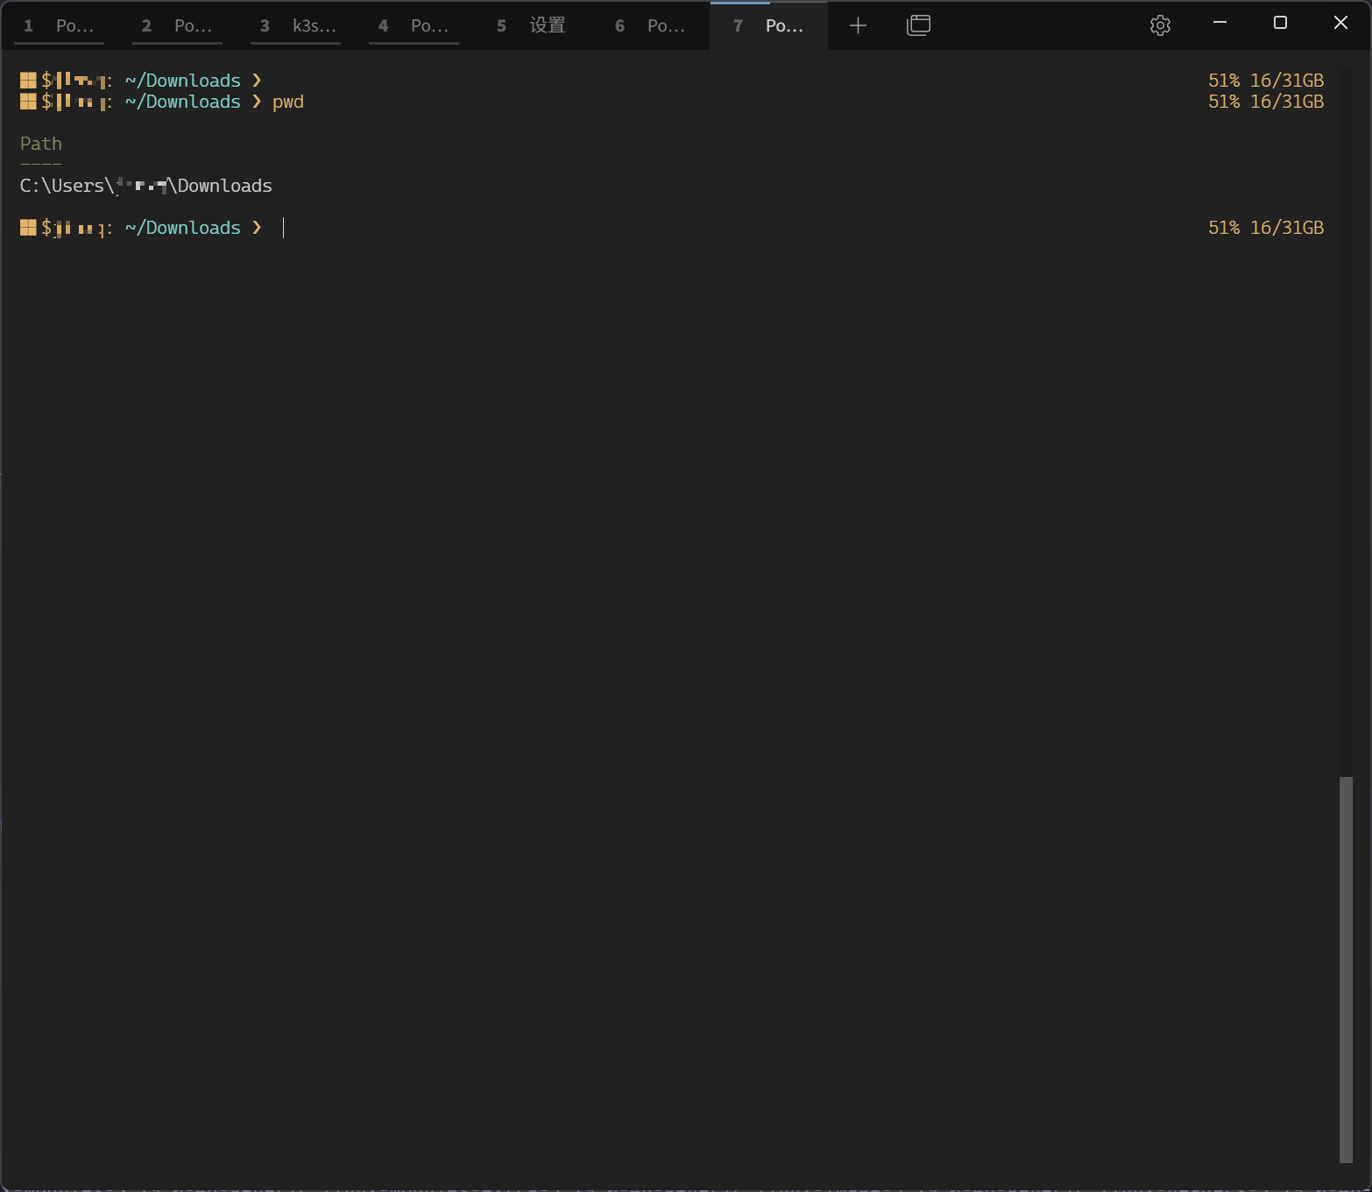Close the terminal window

(1340, 23)
